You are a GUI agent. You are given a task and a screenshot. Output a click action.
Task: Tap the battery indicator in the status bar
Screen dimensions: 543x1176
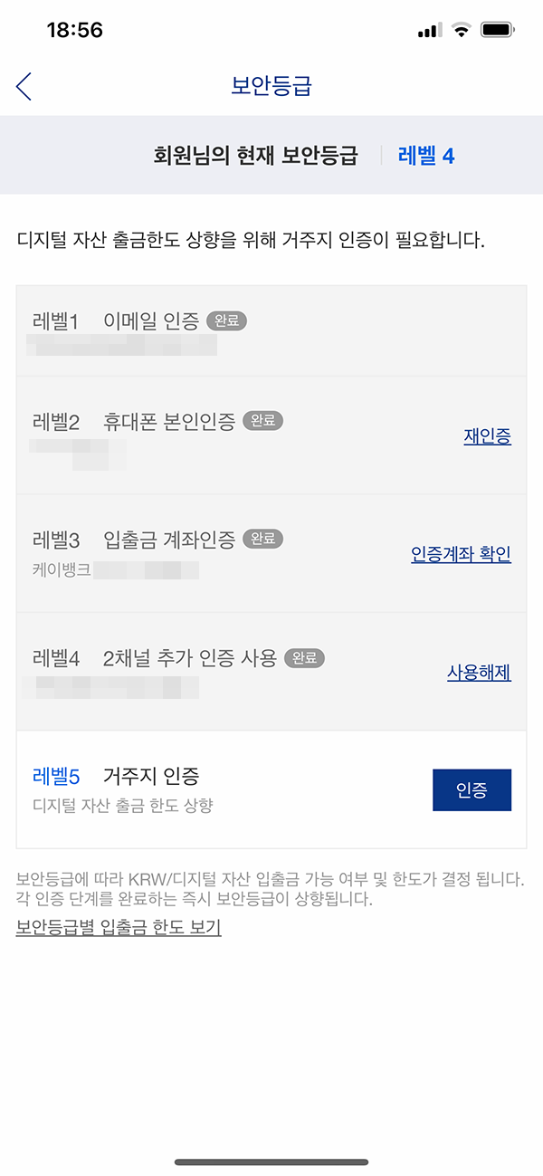point(496,29)
